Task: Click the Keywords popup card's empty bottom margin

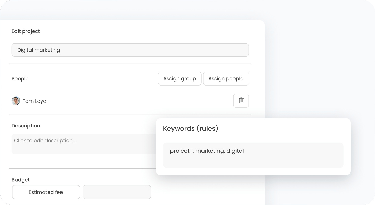Action: point(253,172)
